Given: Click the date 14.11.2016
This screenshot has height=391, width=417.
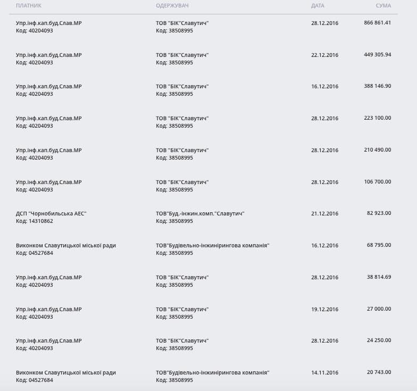Looking at the screenshot, I should click(x=324, y=372).
